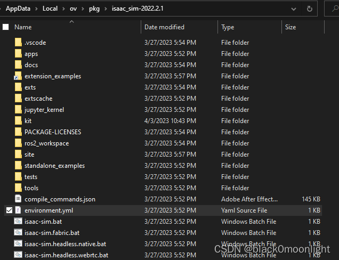Navigate to AppData in breadcrumb
Viewport: 339px width, 260px height.
coord(18,9)
